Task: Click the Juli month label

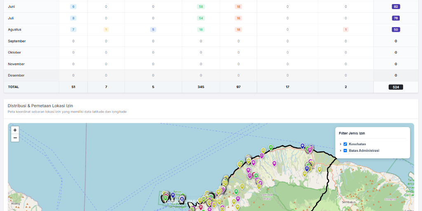Action: (11, 18)
